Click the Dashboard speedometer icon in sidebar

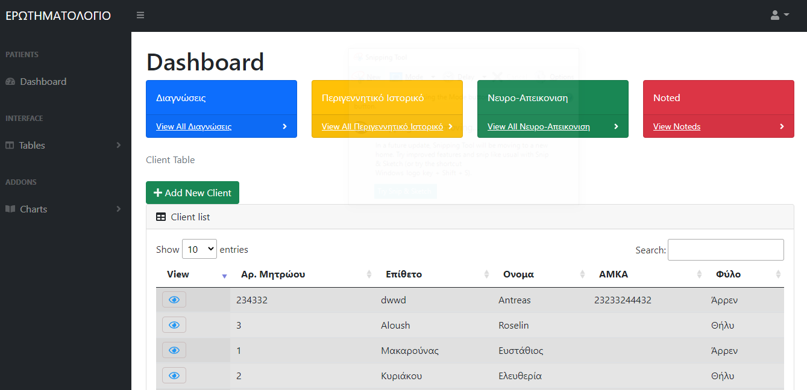click(10, 82)
